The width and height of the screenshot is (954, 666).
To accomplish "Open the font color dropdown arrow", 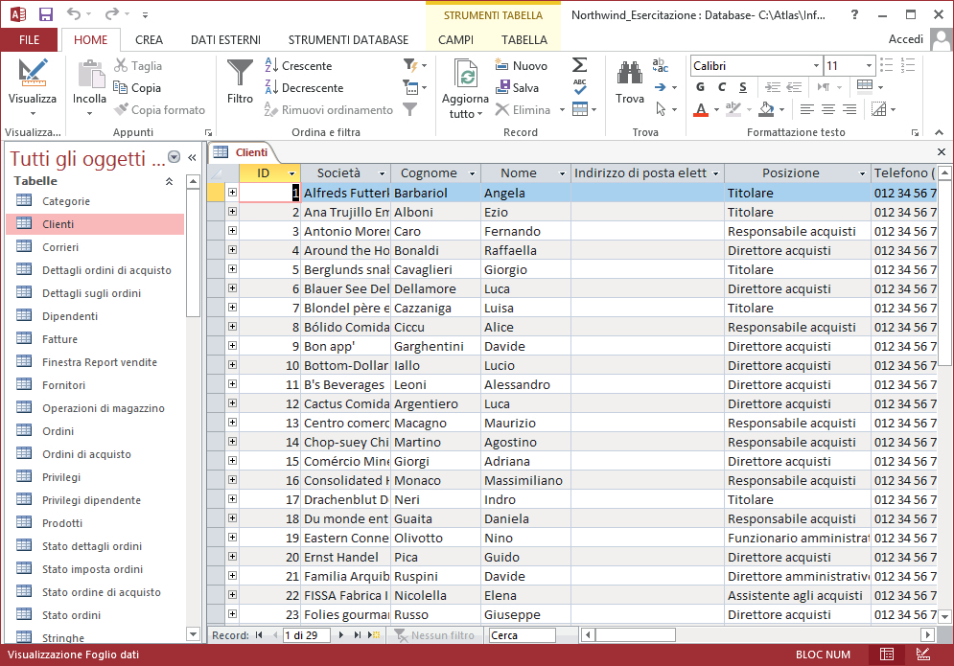I will (718, 110).
